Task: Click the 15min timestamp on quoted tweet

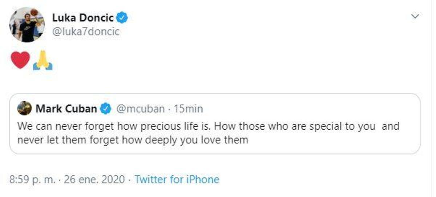Action: coord(189,108)
